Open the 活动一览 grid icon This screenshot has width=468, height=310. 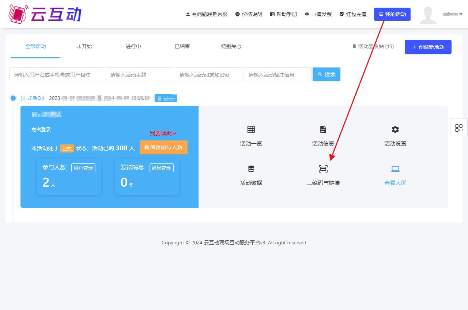(x=251, y=129)
